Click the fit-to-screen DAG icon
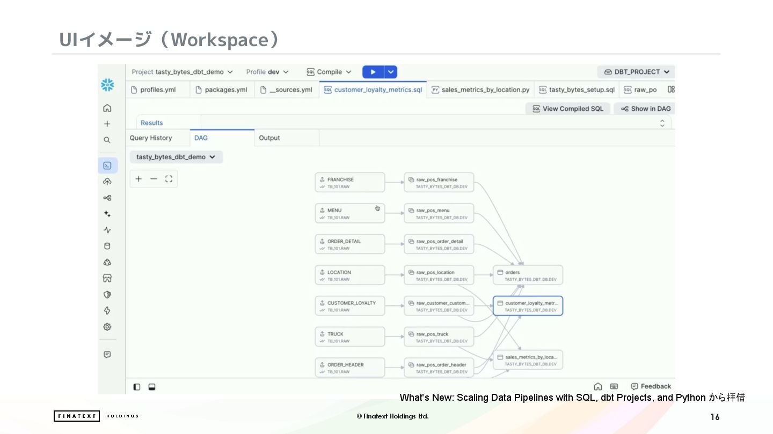Image resolution: width=773 pixels, height=434 pixels. [169, 179]
